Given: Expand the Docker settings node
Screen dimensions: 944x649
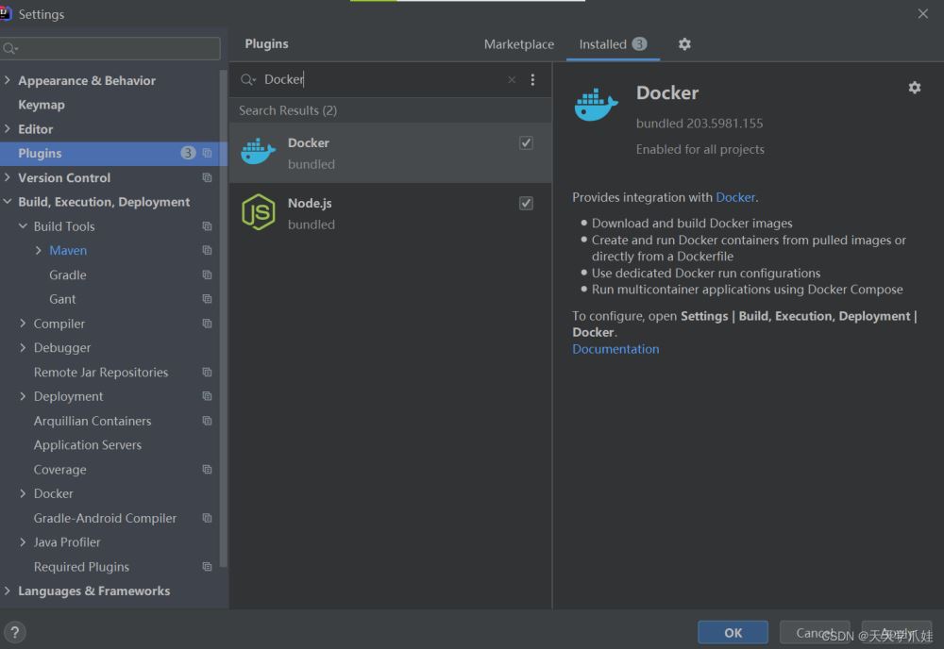Looking at the screenshot, I should (x=23, y=493).
